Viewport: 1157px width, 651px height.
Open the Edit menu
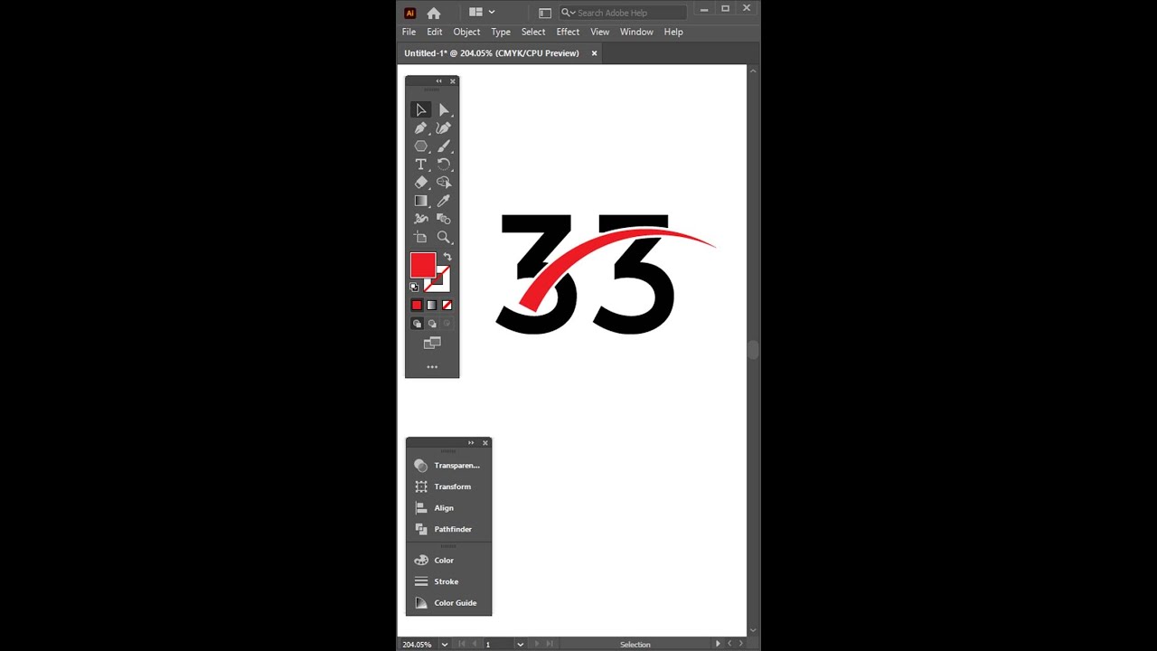(435, 32)
